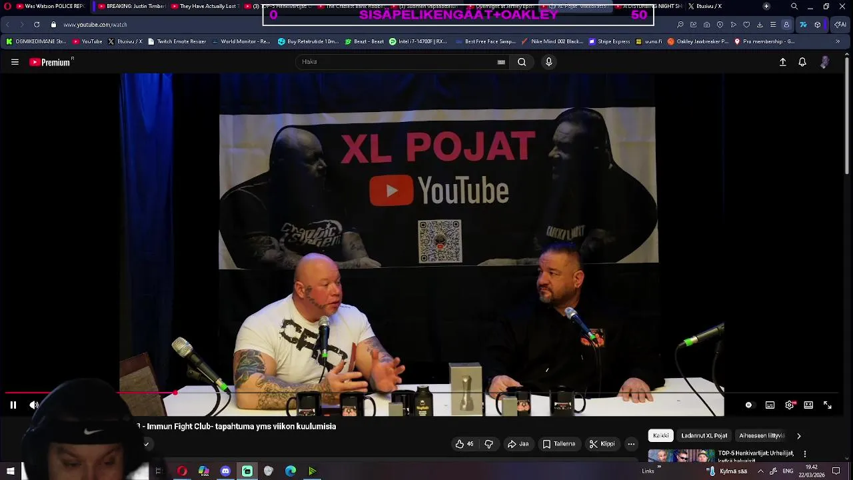Create a clip using Klippi button

[x=602, y=444]
